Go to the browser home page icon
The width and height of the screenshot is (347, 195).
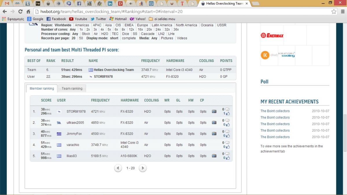(28, 12)
